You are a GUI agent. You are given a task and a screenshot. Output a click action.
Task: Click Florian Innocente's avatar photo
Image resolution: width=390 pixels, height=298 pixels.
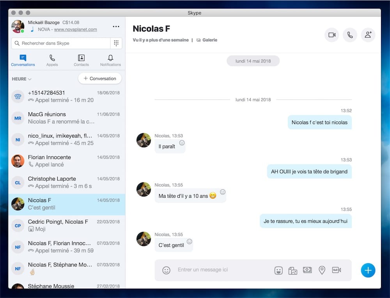tap(18, 161)
